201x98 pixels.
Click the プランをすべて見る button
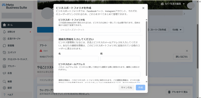(x=178, y=92)
